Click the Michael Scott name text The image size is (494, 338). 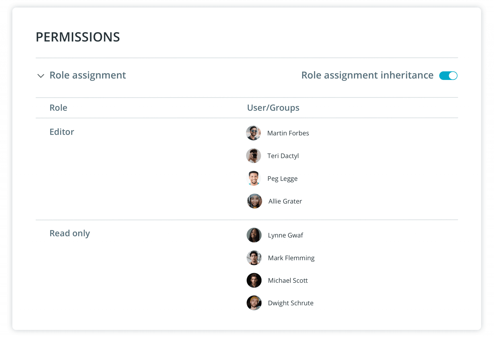click(288, 280)
